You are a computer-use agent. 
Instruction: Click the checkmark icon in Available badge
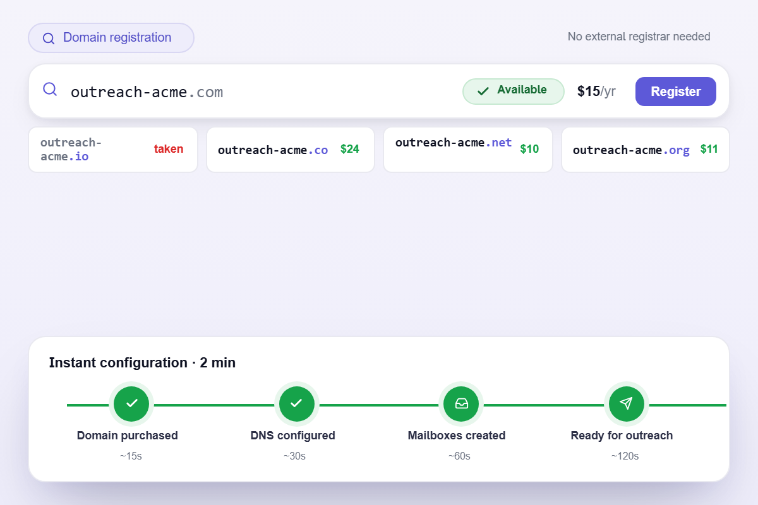(x=483, y=91)
